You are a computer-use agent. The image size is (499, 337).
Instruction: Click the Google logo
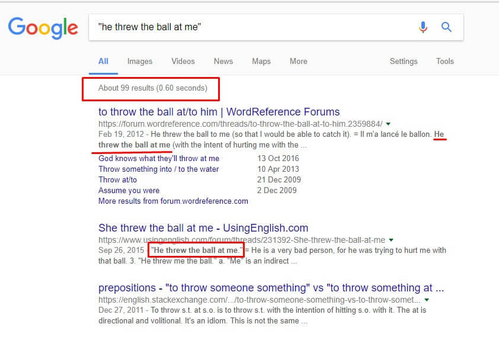[x=43, y=27]
